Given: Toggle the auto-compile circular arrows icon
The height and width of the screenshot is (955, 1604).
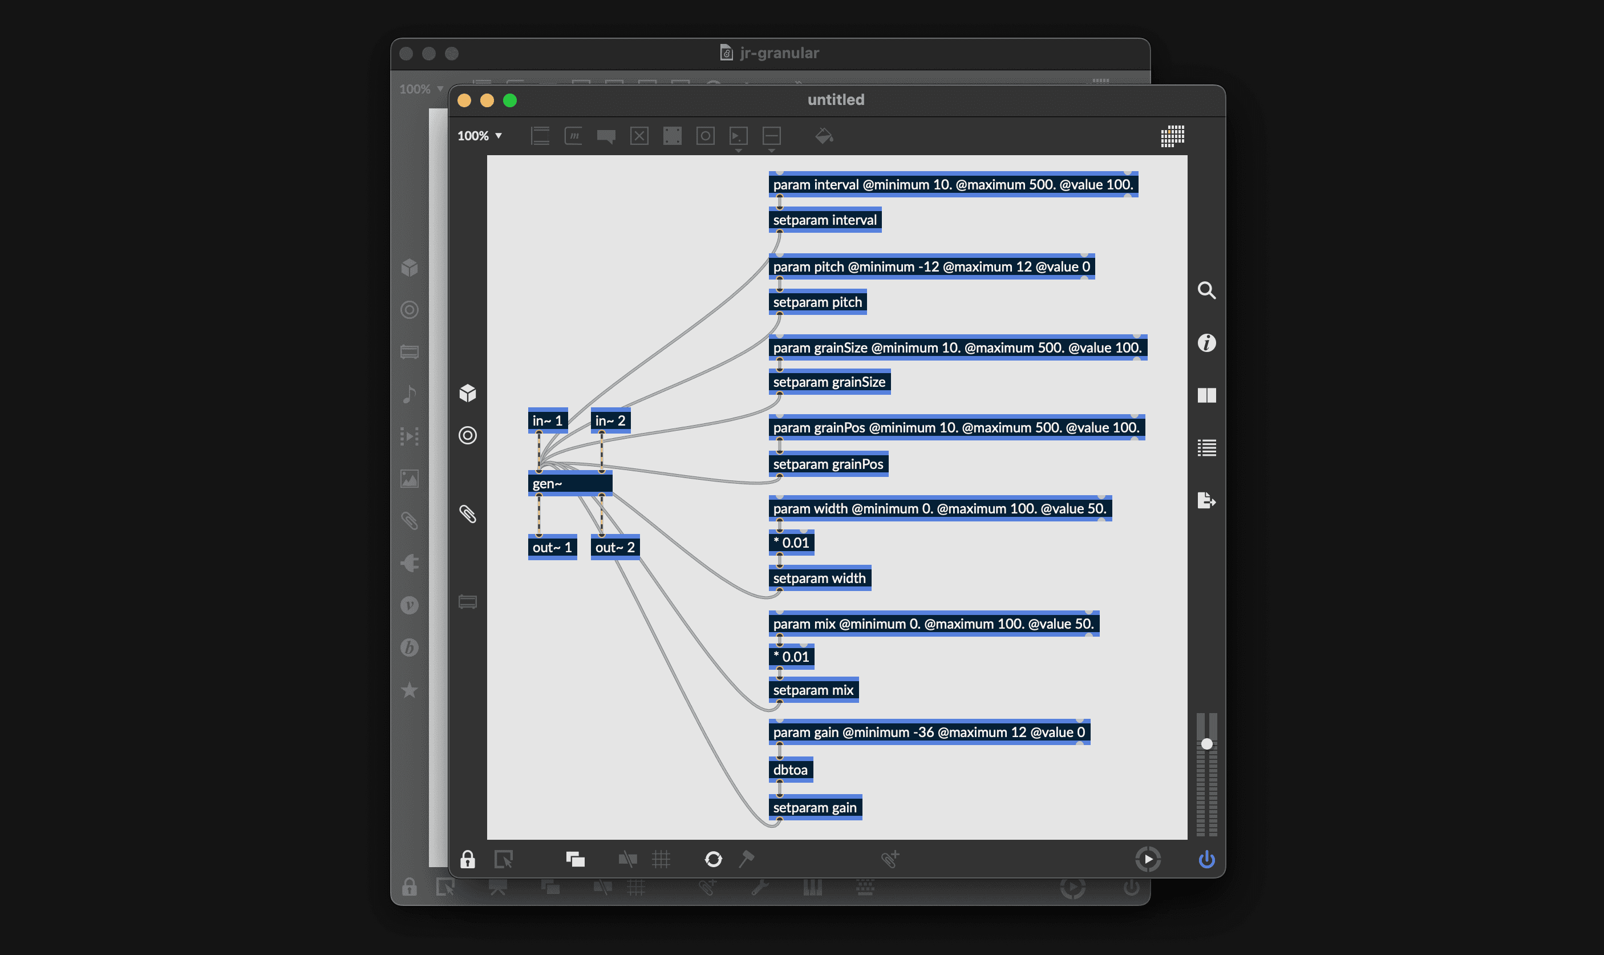Looking at the screenshot, I should pyautogui.click(x=714, y=859).
